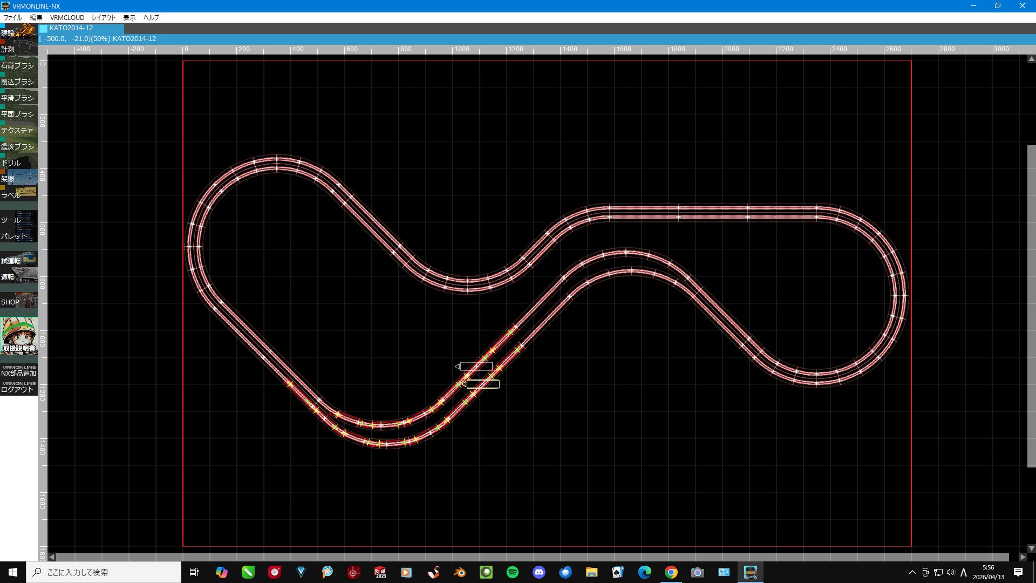Click the VRMONLINE-NX taskbar icon

pos(751,572)
